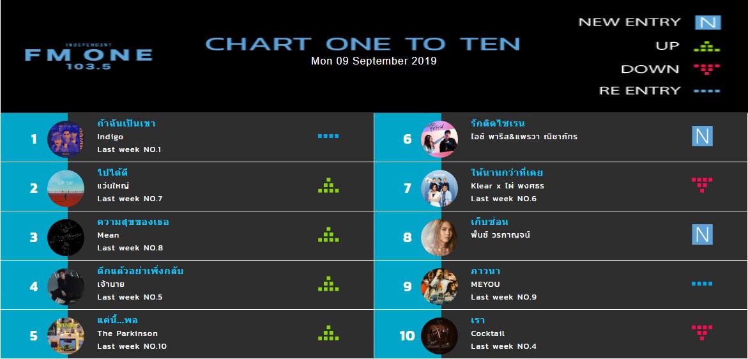Open the Mean album cover at rank 3
748x359 pixels.
pos(66,238)
